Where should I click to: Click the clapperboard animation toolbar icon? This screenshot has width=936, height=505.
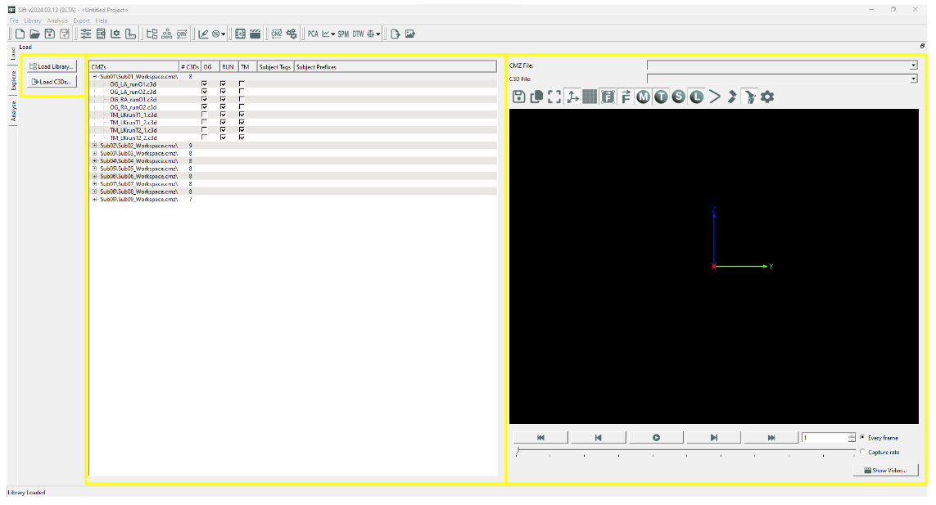tap(255, 34)
